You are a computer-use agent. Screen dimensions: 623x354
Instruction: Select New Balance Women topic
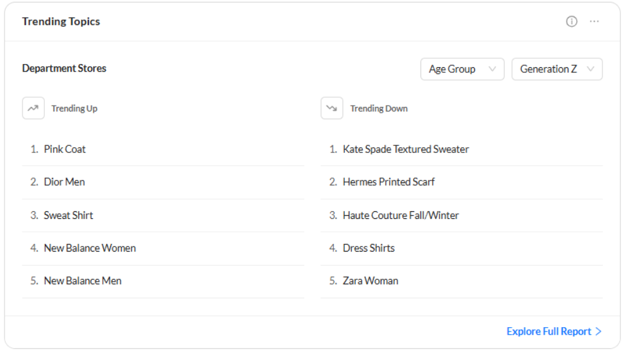90,248
